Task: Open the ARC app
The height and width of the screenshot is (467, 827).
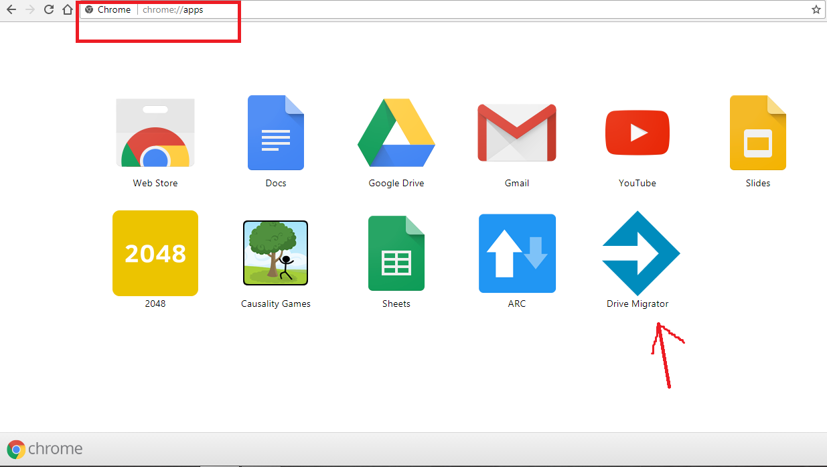Action: (x=516, y=253)
